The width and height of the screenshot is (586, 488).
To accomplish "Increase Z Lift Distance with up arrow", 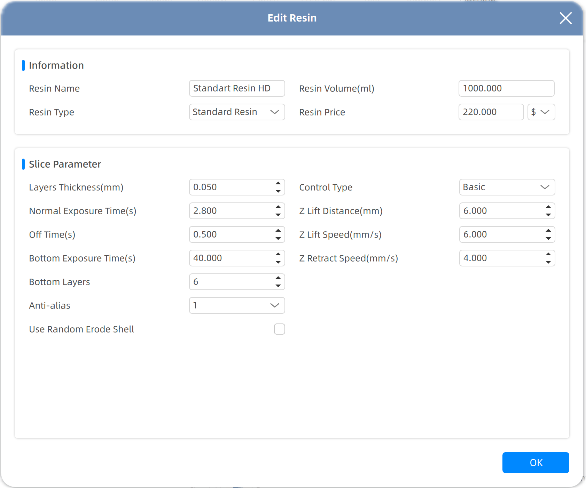I will coord(548,207).
